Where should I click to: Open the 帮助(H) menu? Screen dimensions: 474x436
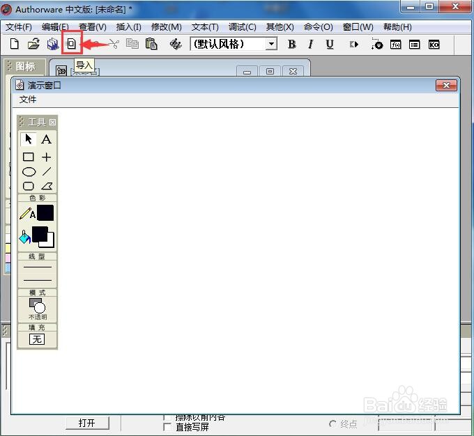397,27
